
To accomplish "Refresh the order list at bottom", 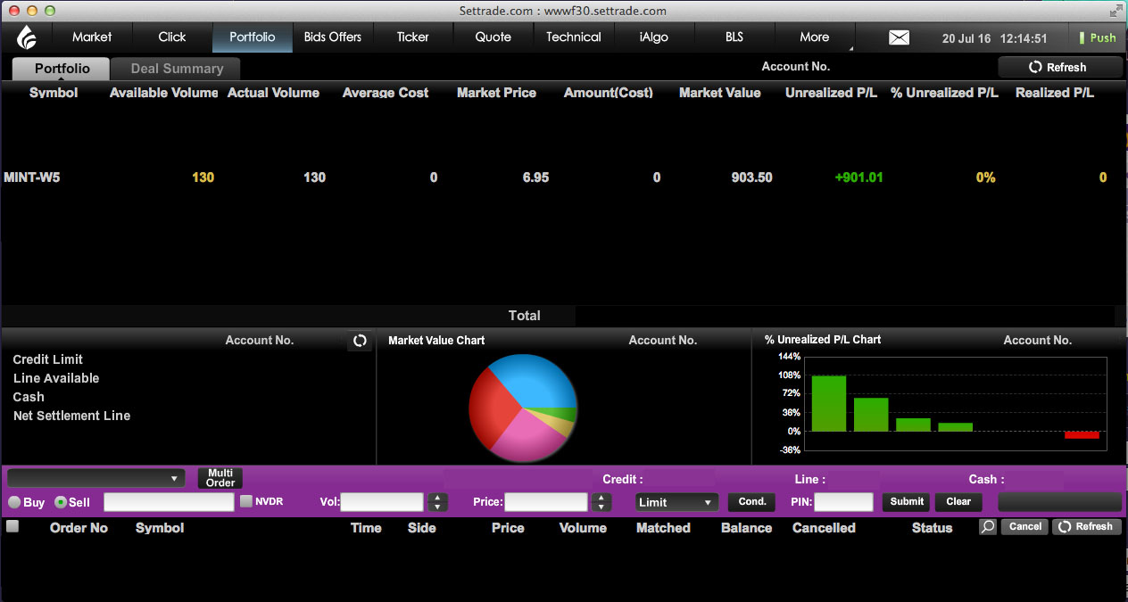I will coord(1085,527).
